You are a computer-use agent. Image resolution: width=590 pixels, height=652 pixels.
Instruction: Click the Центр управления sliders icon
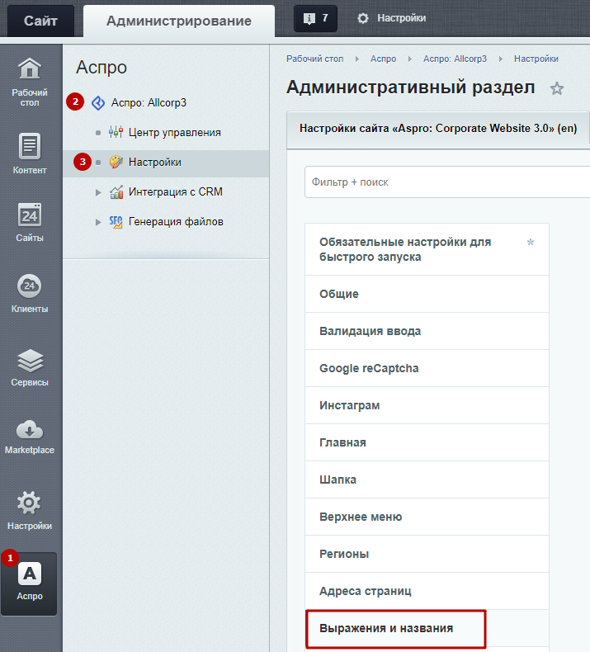click(x=116, y=132)
